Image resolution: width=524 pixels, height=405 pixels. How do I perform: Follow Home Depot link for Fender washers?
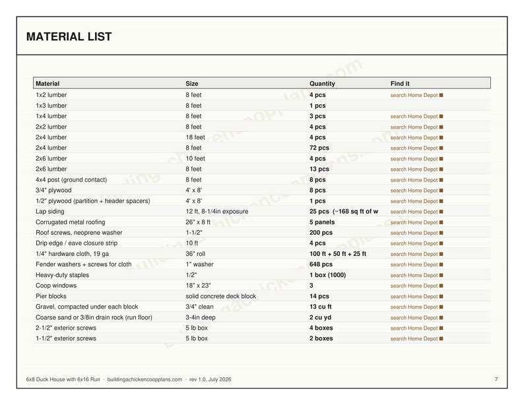414,265
